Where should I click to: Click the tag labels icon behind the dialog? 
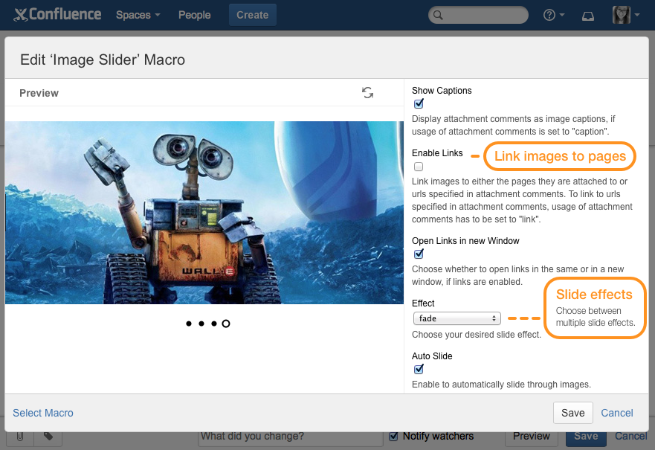pyautogui.click(x=48, y=436)
